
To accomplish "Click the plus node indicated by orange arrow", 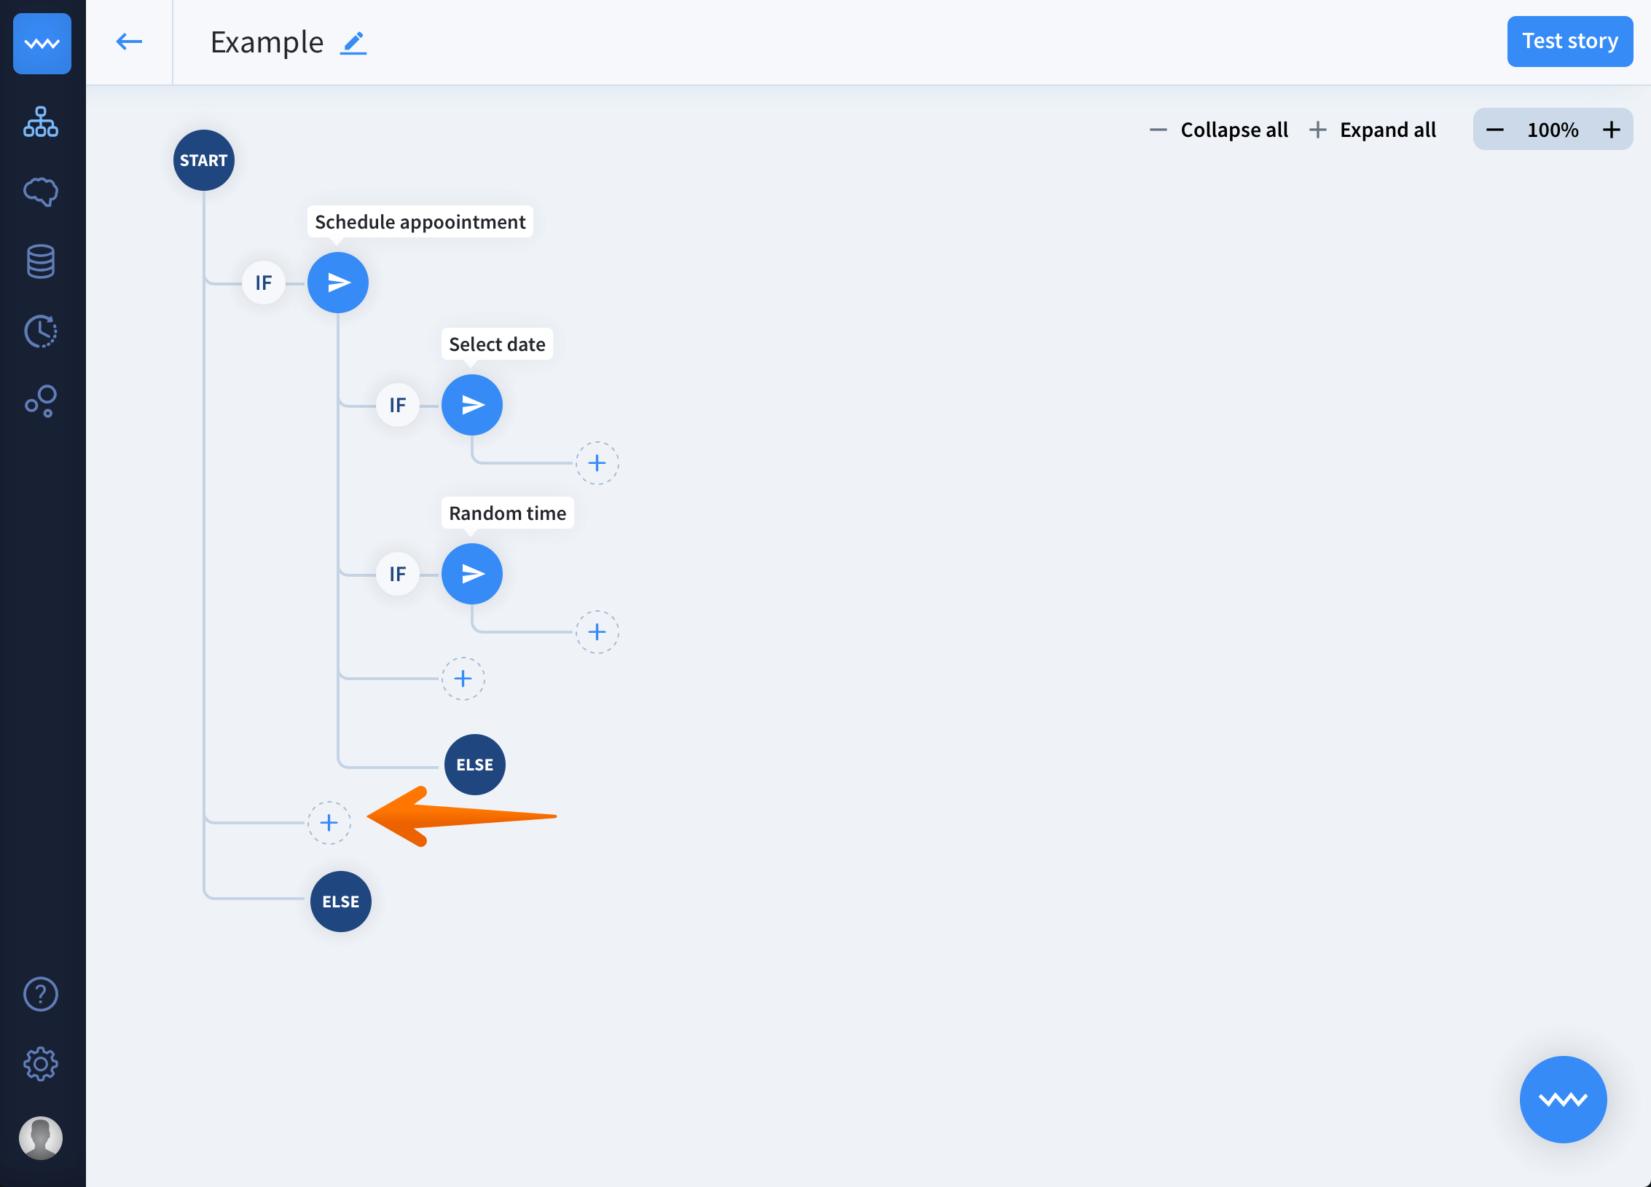I will coord(329,823).
